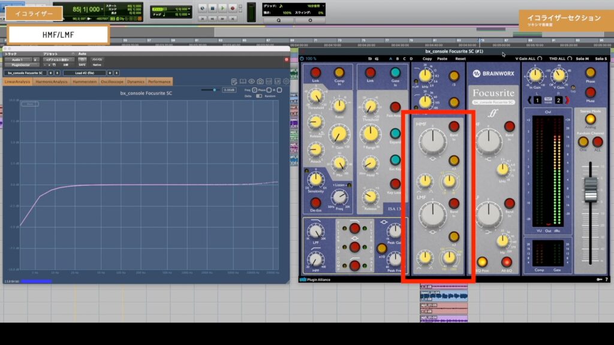Click the bx_console power bypass icon
Screen dimensions: 614x345
pos(302,59)
